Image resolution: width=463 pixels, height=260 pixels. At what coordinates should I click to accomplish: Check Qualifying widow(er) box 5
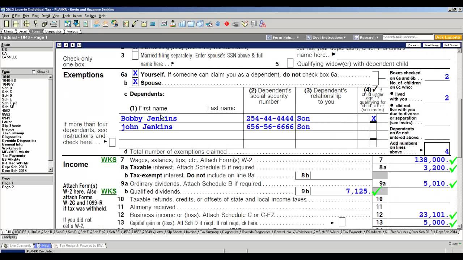tap(290, 63)
